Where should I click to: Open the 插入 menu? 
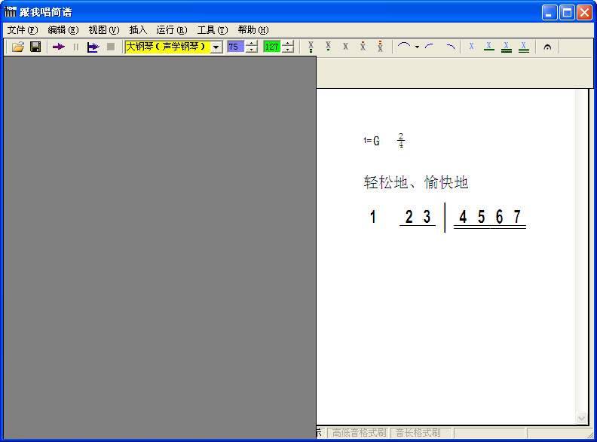pyautogui.click(x=138, y=30)
